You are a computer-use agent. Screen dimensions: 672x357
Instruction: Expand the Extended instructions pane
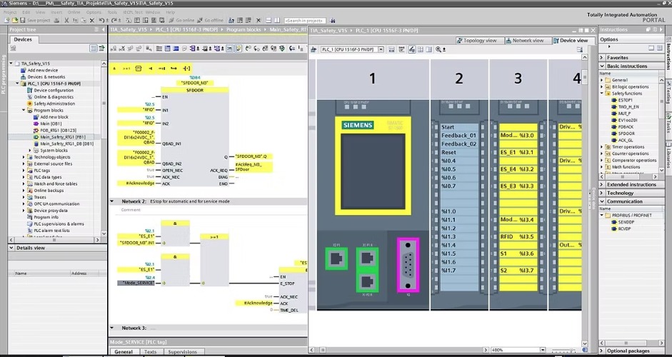pos(602,184)
